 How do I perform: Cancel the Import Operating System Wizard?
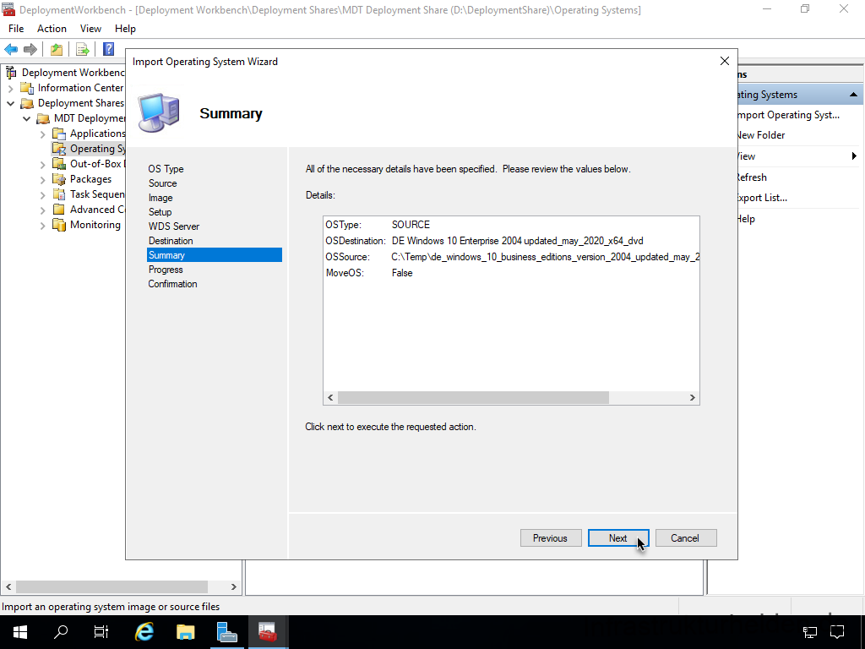point(686,538)
